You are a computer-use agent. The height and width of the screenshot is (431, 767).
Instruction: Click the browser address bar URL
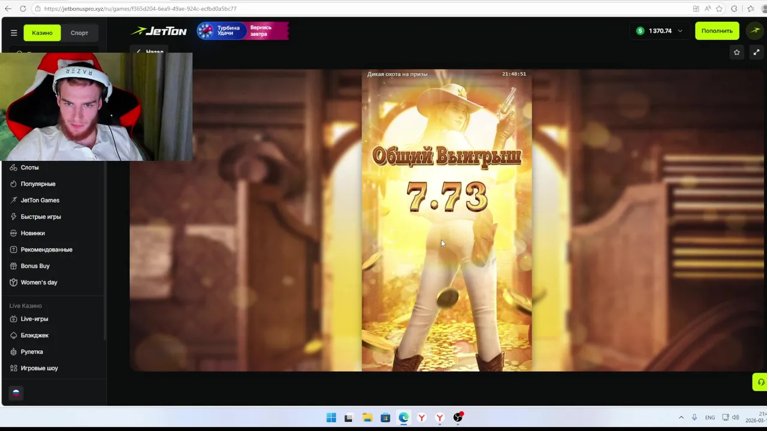point(140,8)
